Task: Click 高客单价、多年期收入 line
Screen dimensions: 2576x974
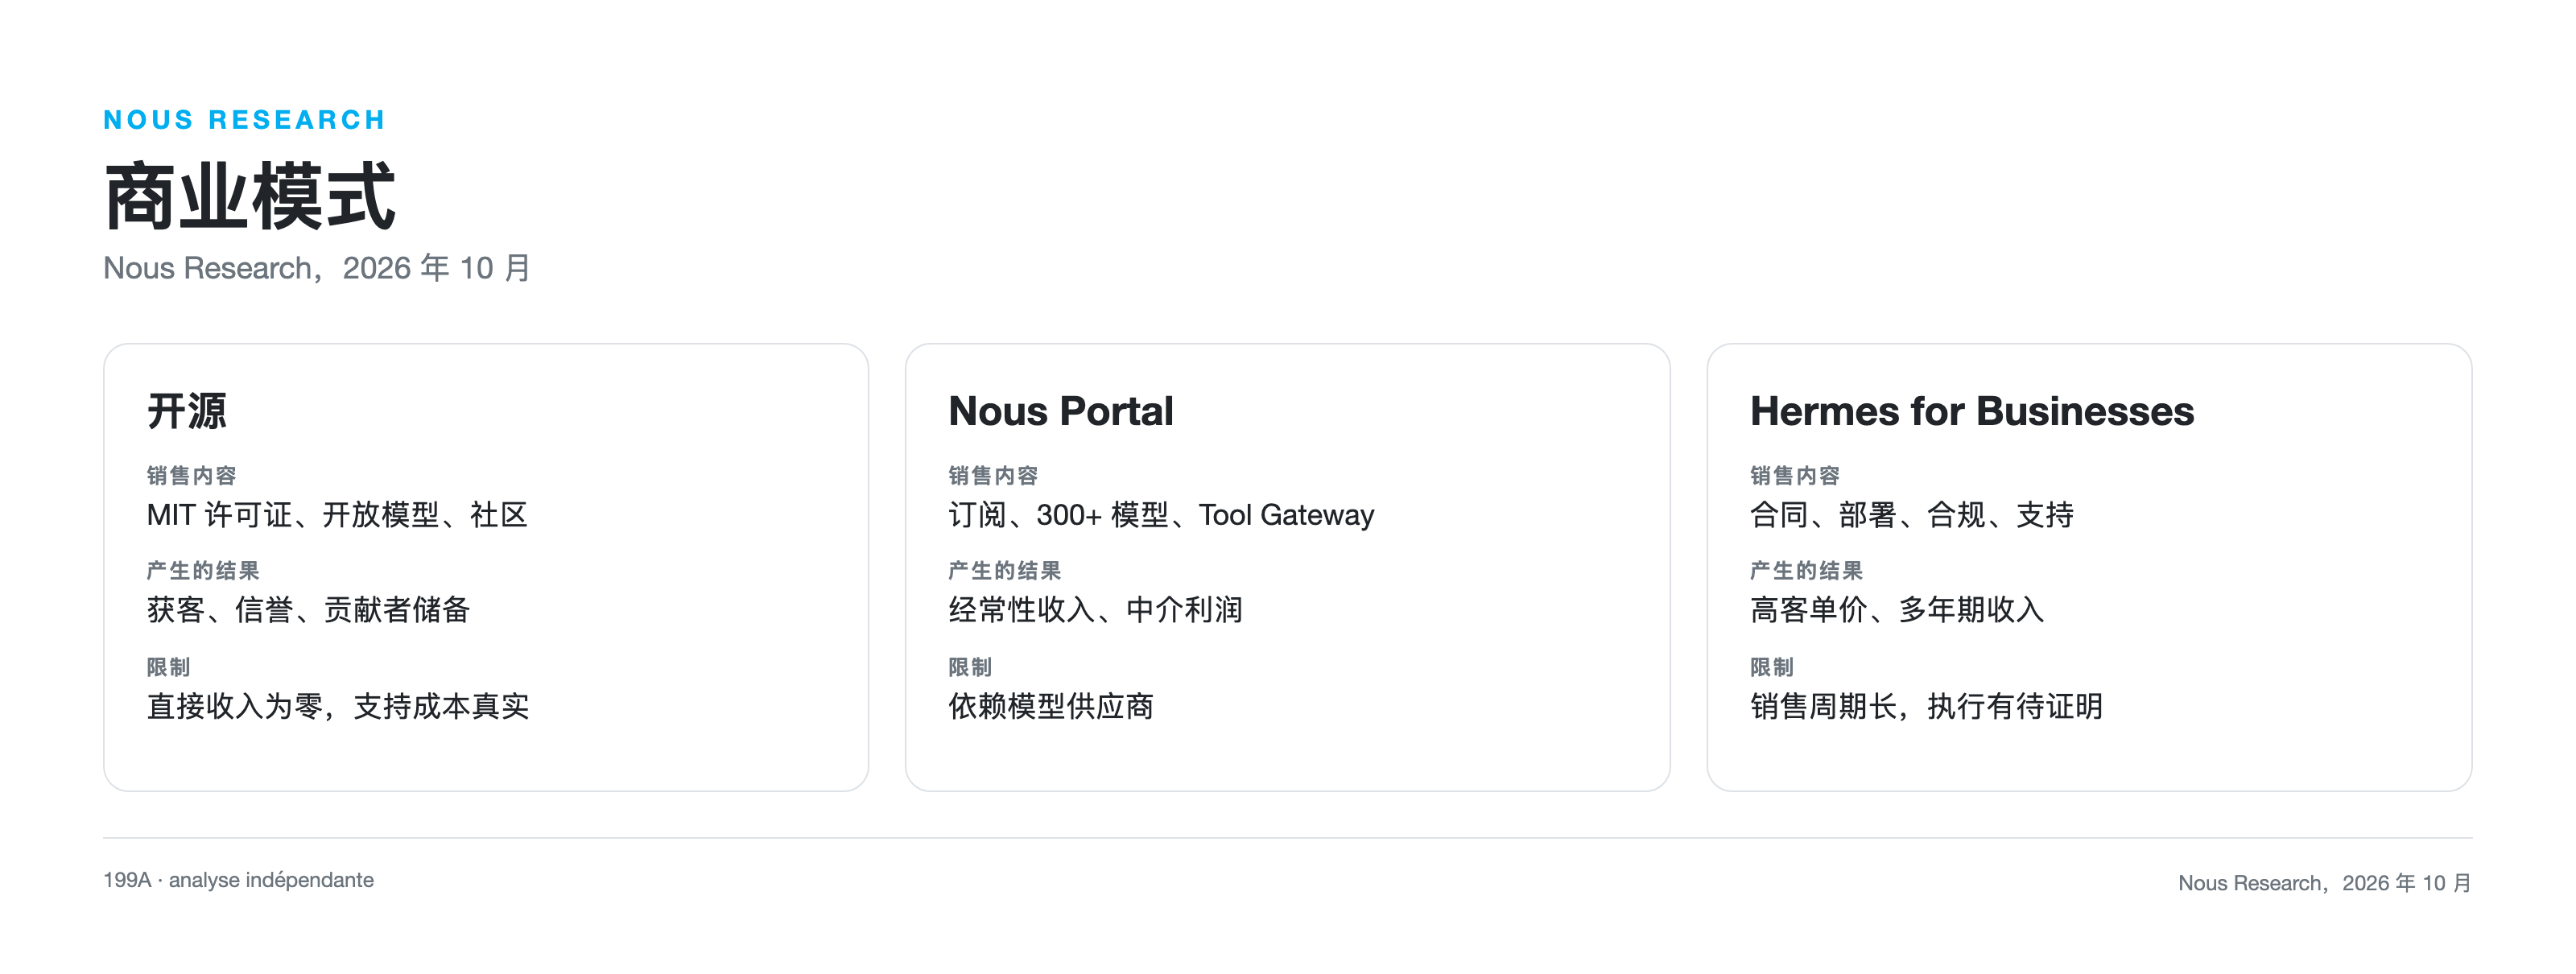Action: click(x=1897, y=610)
